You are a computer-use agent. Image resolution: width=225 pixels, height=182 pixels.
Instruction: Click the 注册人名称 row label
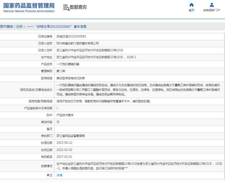click(45, 43)
